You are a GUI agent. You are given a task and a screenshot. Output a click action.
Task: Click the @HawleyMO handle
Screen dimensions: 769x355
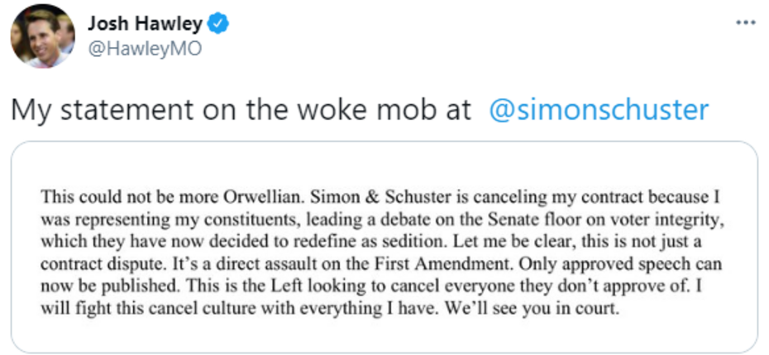(145, 49)
